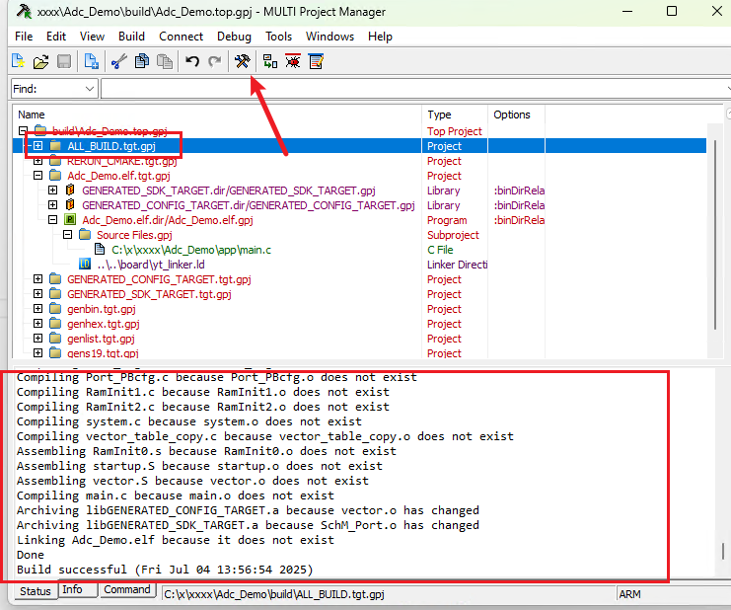Image resolution: width=731 pixels, height=610 pixels.
Task: Open the Tools menu
Action: [x=278, y=37]
